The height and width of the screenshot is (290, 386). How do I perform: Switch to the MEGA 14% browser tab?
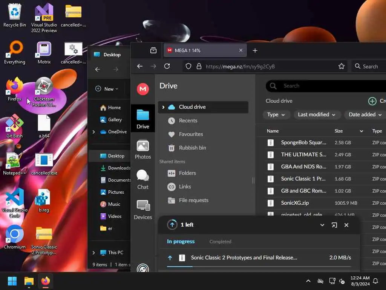[x=205, y=50]
